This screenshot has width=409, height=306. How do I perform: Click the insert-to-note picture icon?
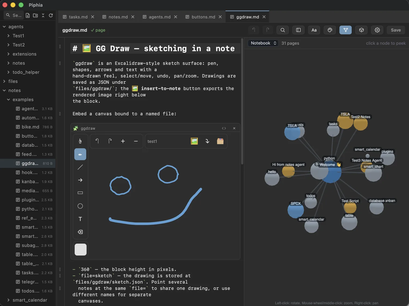[x=194, y=141]
